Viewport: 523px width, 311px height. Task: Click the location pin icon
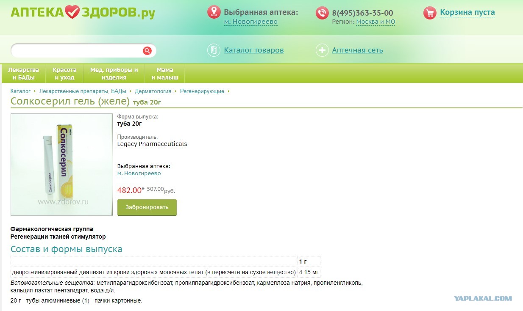[214, 12]
